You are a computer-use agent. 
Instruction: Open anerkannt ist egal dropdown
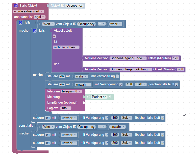coord(39,17)
